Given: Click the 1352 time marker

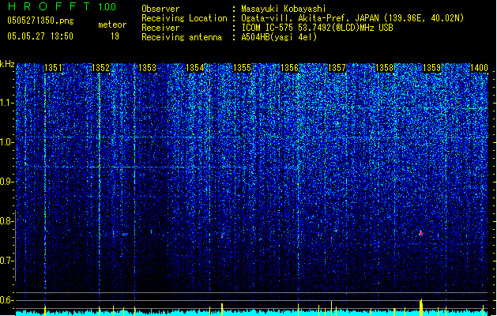Looking at the screenshot, I should pos(100,67).
